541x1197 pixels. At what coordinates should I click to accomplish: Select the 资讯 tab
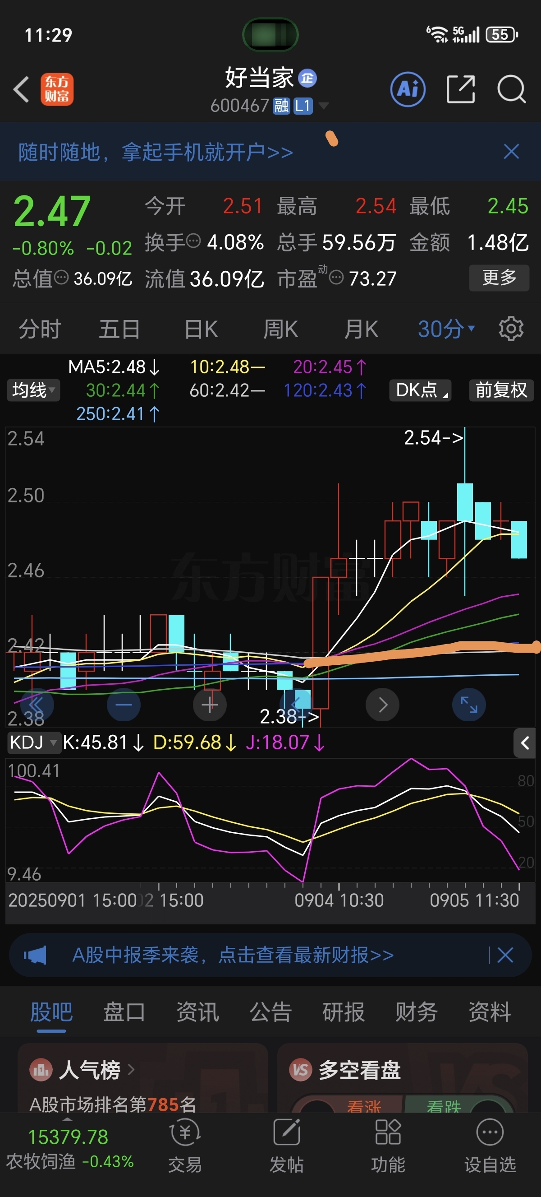pos(197,1011)
